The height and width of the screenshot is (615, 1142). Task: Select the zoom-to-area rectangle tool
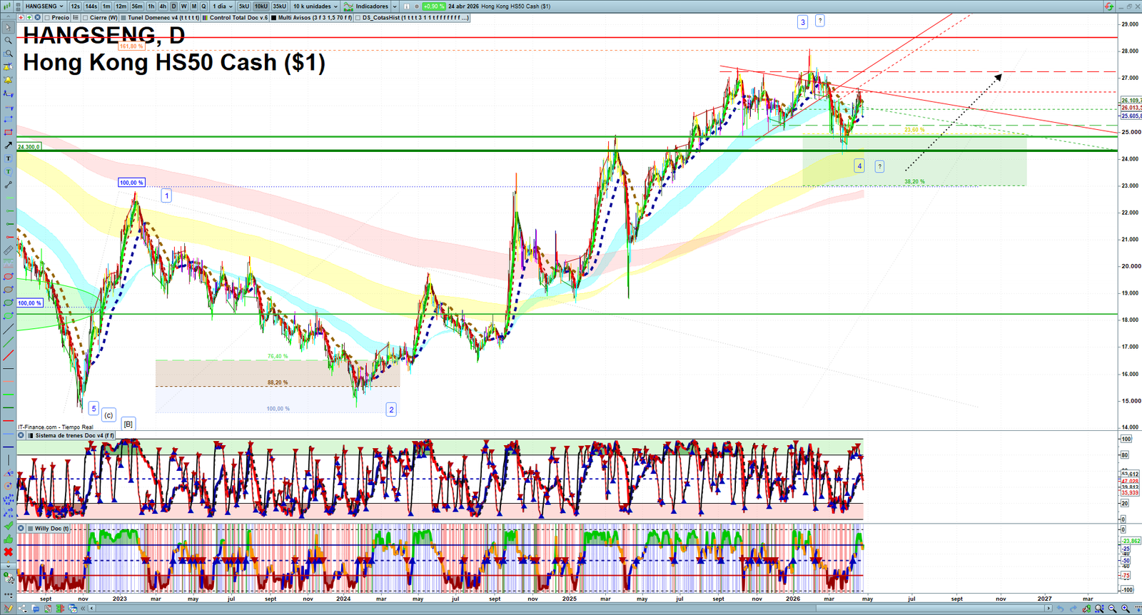tap(9, 54)
